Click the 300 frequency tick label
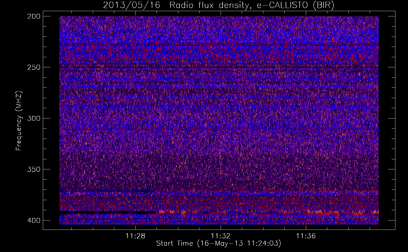 pyautogui.click(x=34, y=118)
